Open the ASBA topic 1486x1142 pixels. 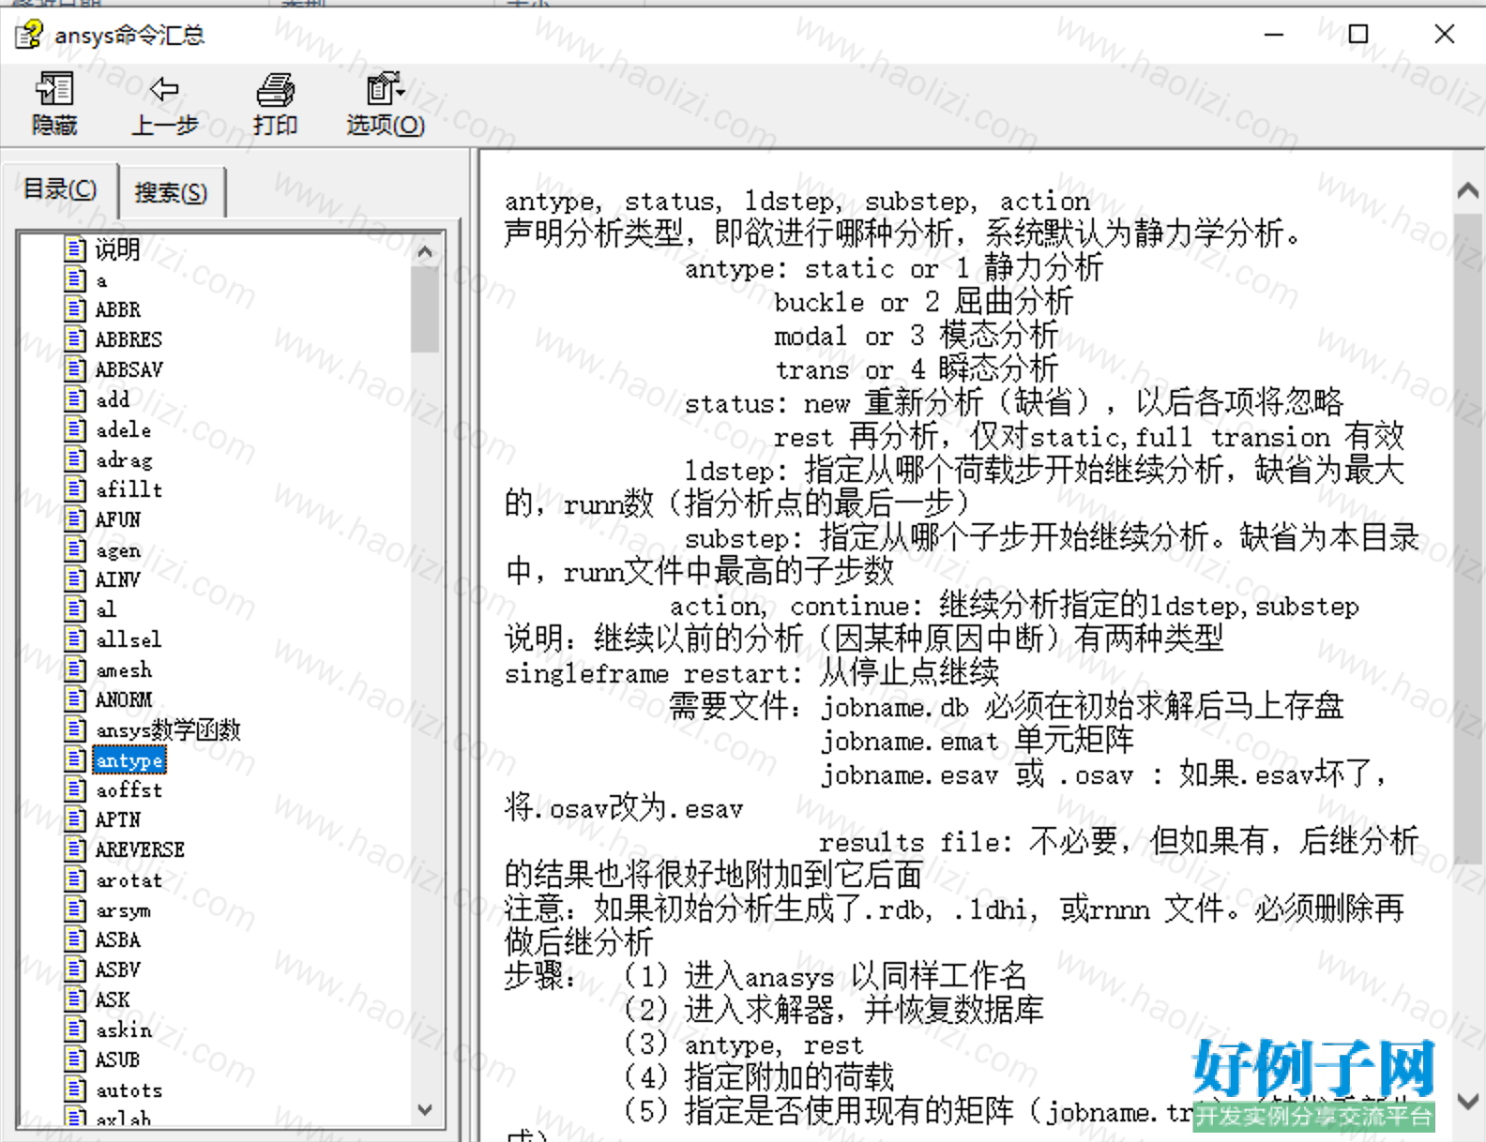(x=117, y=939)
